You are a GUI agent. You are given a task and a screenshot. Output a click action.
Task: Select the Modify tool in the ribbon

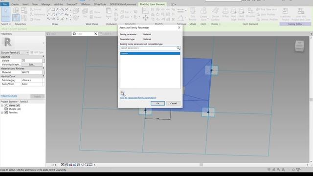coord(5,14)
